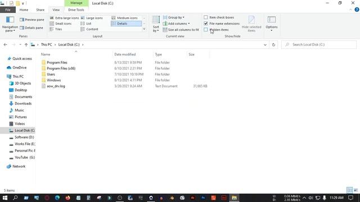Viewport: 360px width, 202px height.
Task: Open OneDrive in navigation pane
Action: point(17,67)
